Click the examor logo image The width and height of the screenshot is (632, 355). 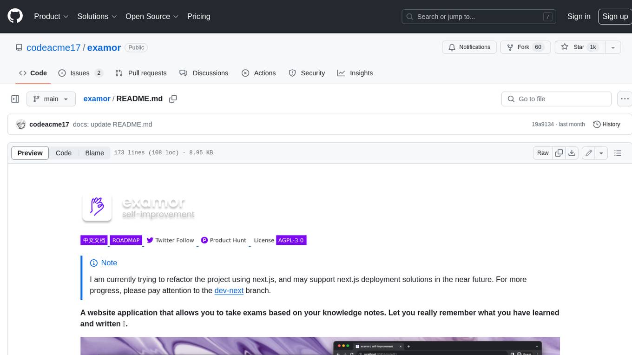pyautogui.click(x=138, y=208)
